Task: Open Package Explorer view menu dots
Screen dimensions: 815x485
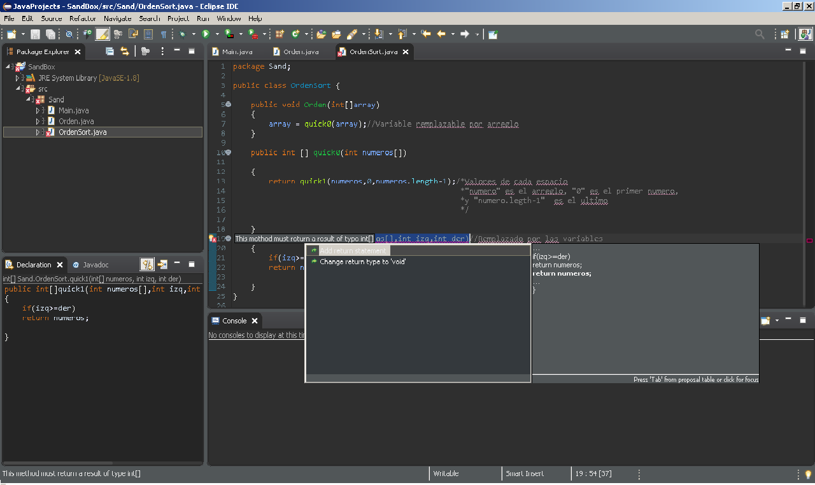Action: pyautogui.click(x=162, y=51)
